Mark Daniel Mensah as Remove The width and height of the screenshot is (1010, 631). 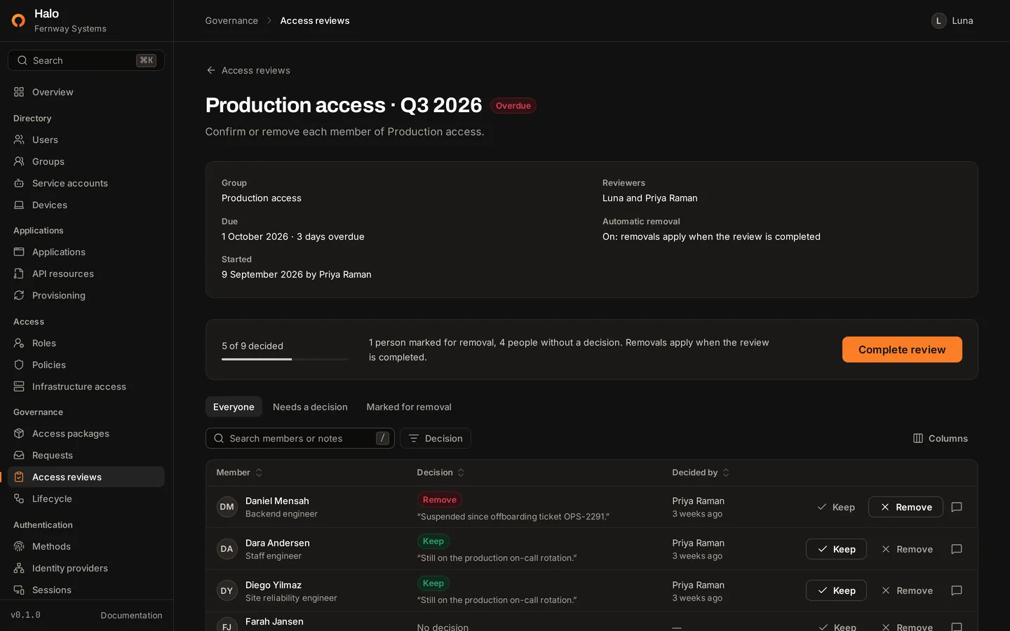click(905, 507)
